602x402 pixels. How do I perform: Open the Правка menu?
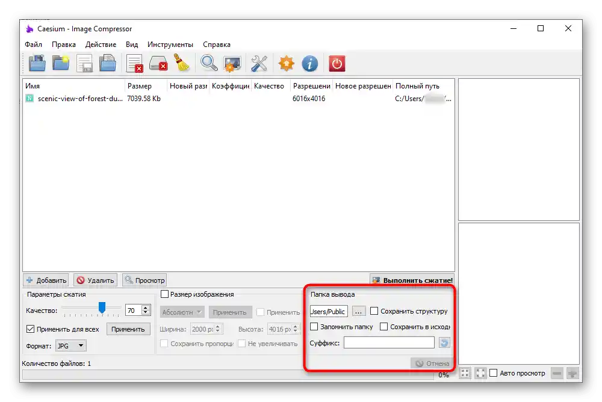64,45
